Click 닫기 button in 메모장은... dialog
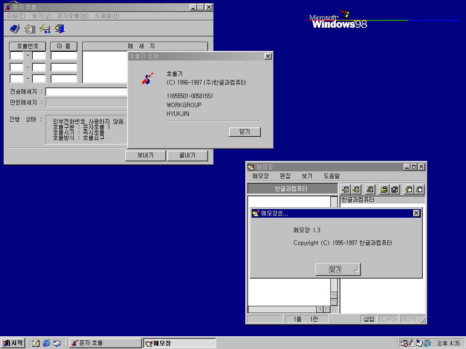The image size is (466, 349). pos(338,269)
